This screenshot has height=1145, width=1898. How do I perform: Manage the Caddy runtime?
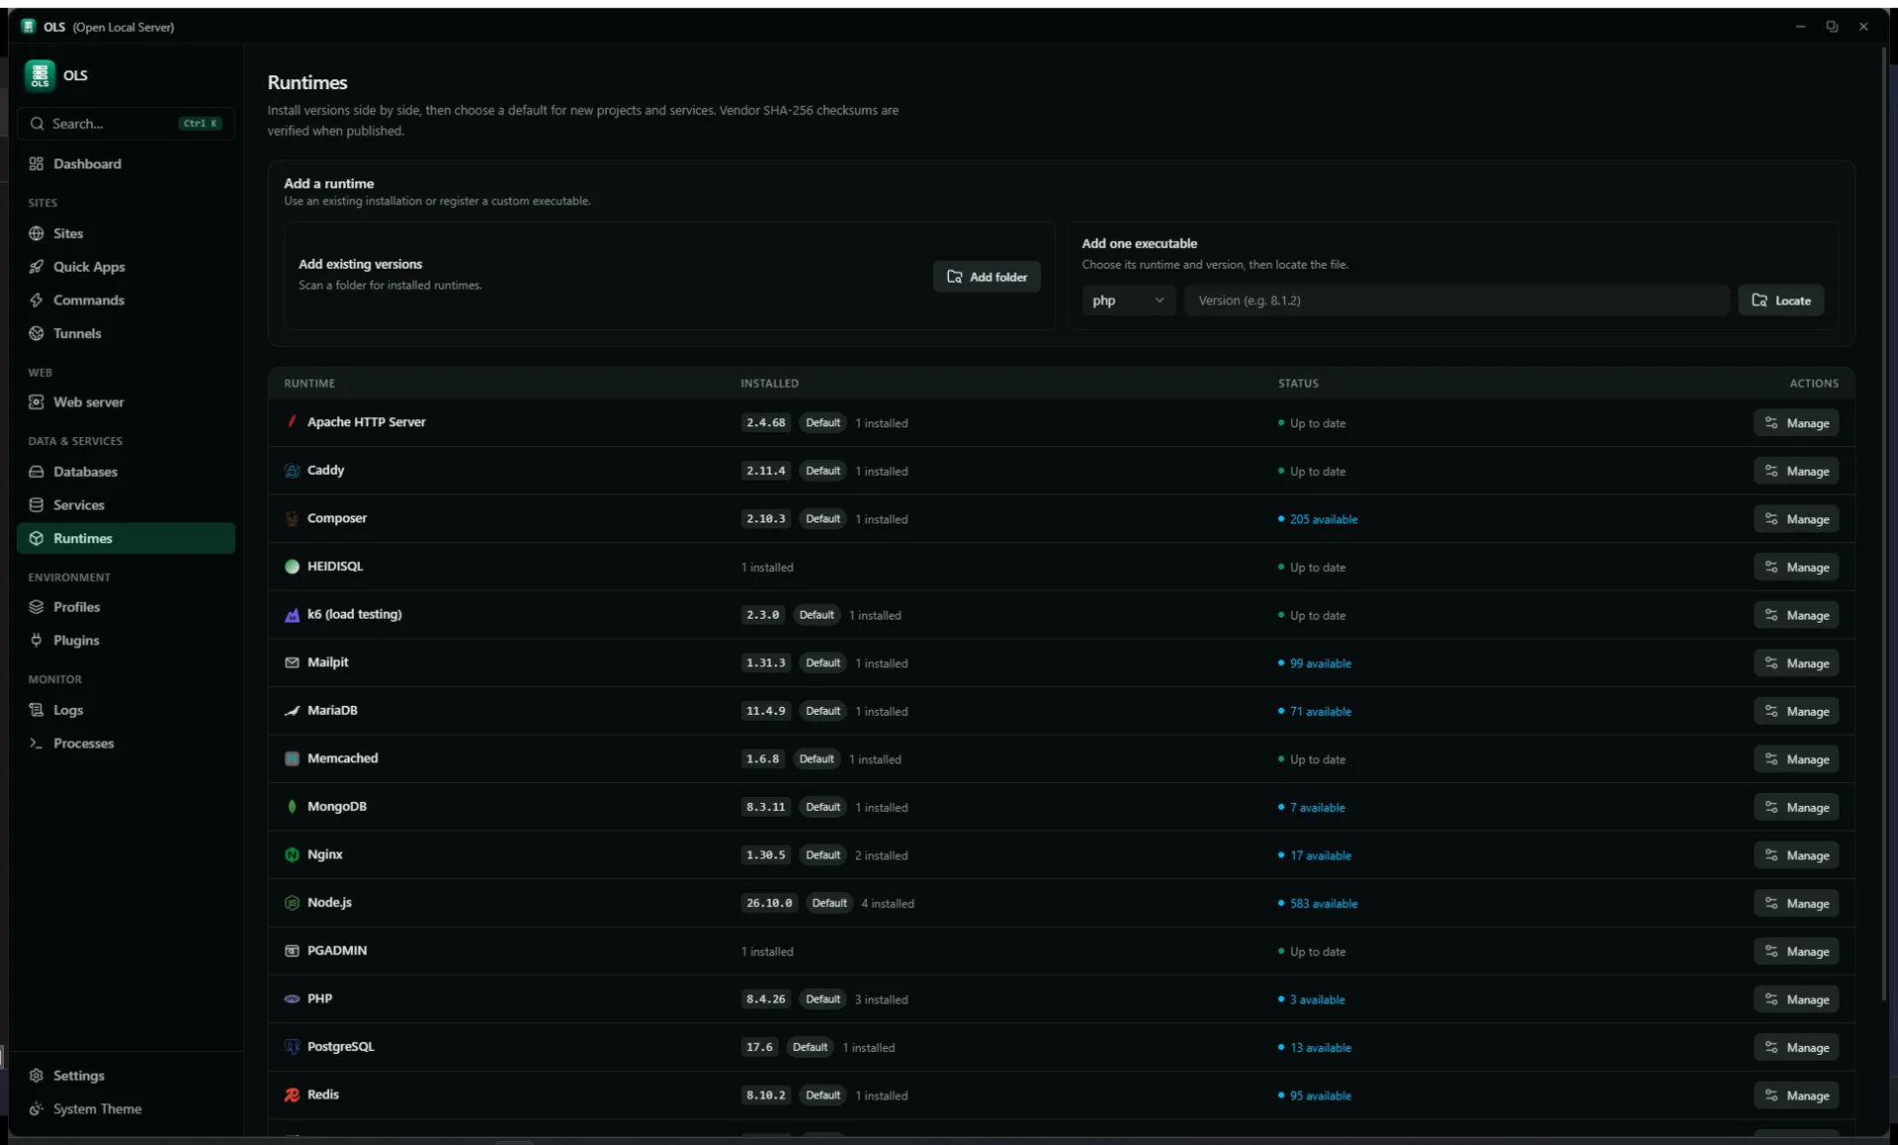point(1796,472)
